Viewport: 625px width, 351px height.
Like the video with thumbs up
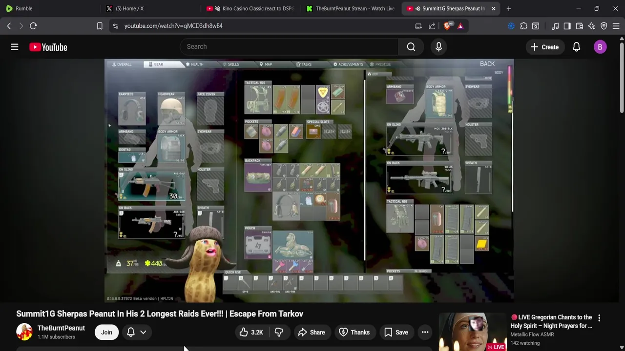point(251,332)
